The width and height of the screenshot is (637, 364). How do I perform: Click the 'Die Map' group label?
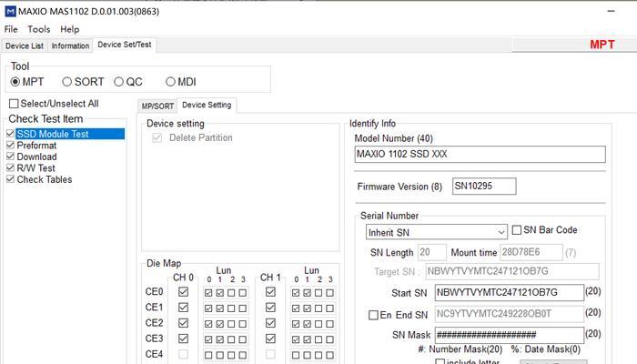[x=164, y=263]
